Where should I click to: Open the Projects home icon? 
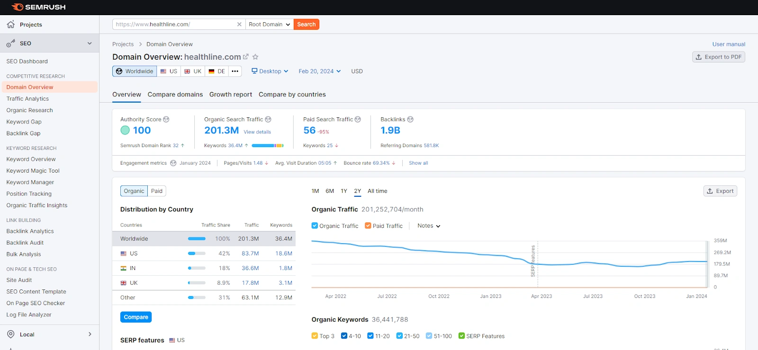[x=11, y=24]
